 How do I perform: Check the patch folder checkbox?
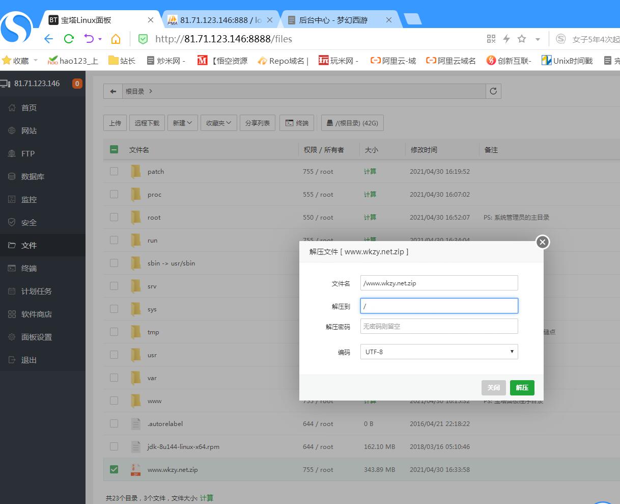click(x=114, y=171)
